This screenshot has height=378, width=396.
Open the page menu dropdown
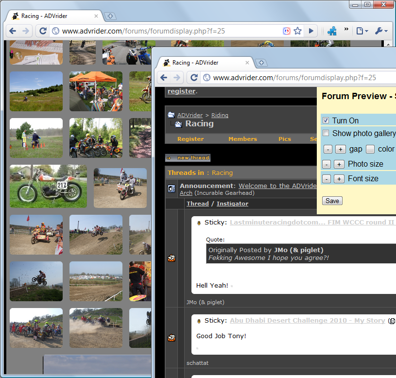click(362, 31)
